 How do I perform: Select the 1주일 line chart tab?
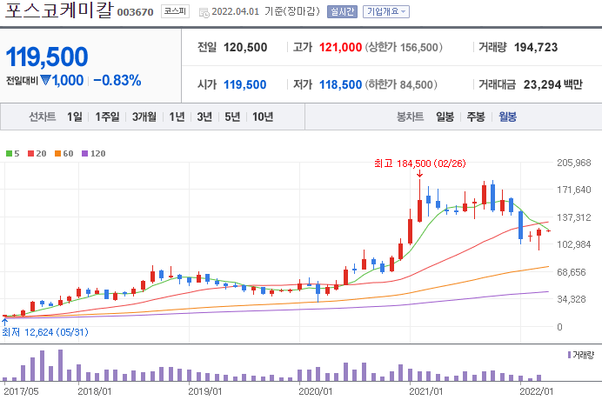click(107, 117)
